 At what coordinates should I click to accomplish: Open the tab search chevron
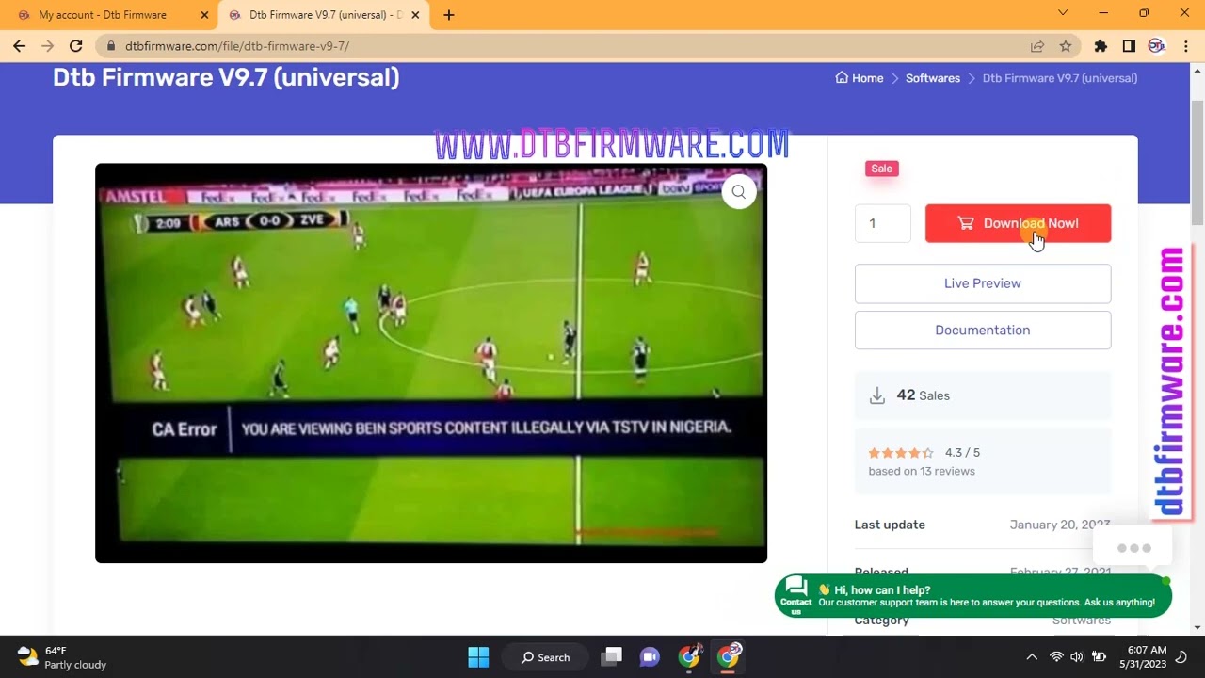[x=1063, y=13]
